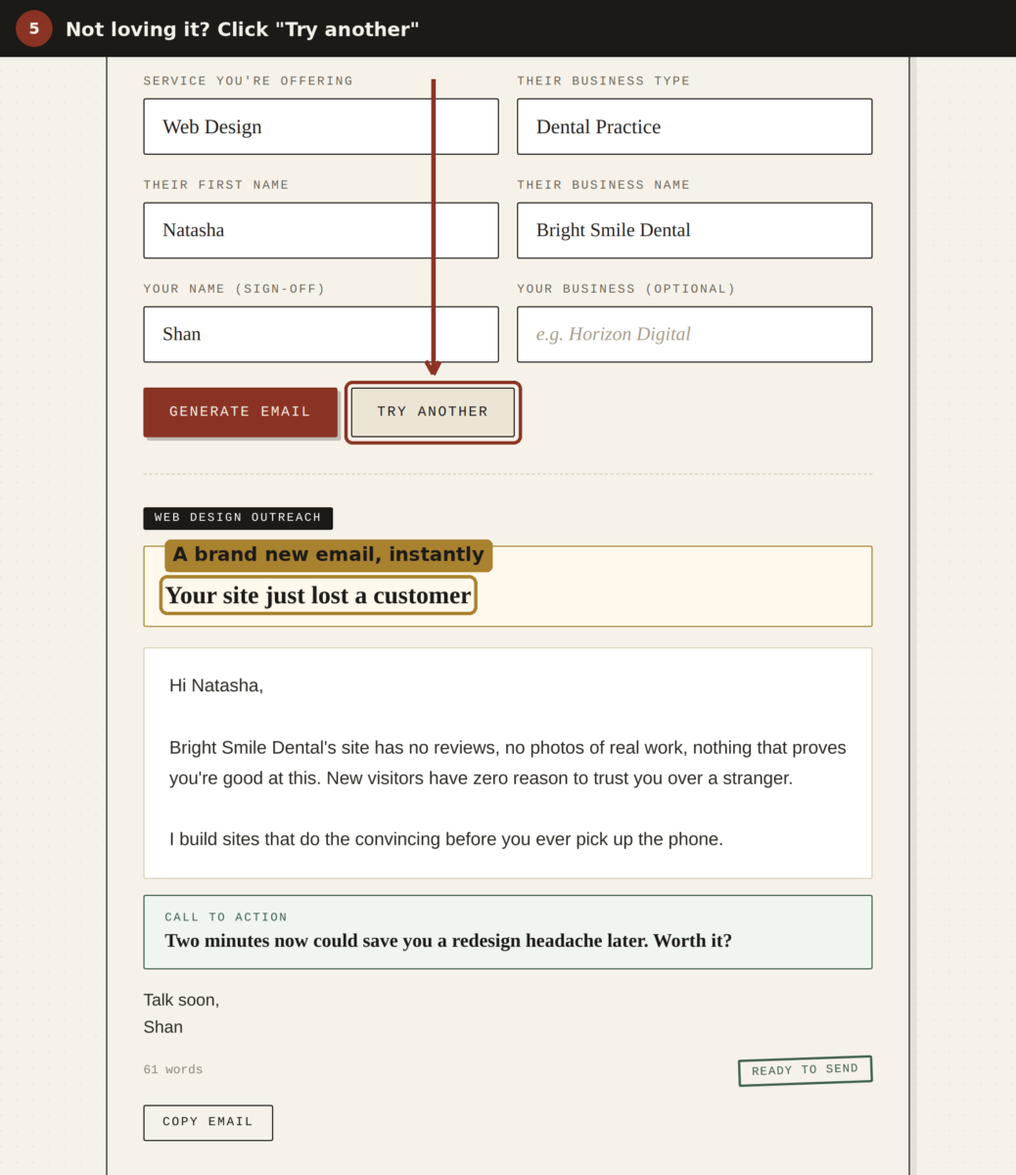Focus the Your Business optional field
The height and width of the screenshot is (1175, 1016).
pos(694,334)
